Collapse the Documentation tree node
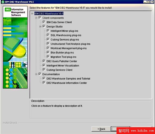155x134 pixels. (x=36, y=74)
